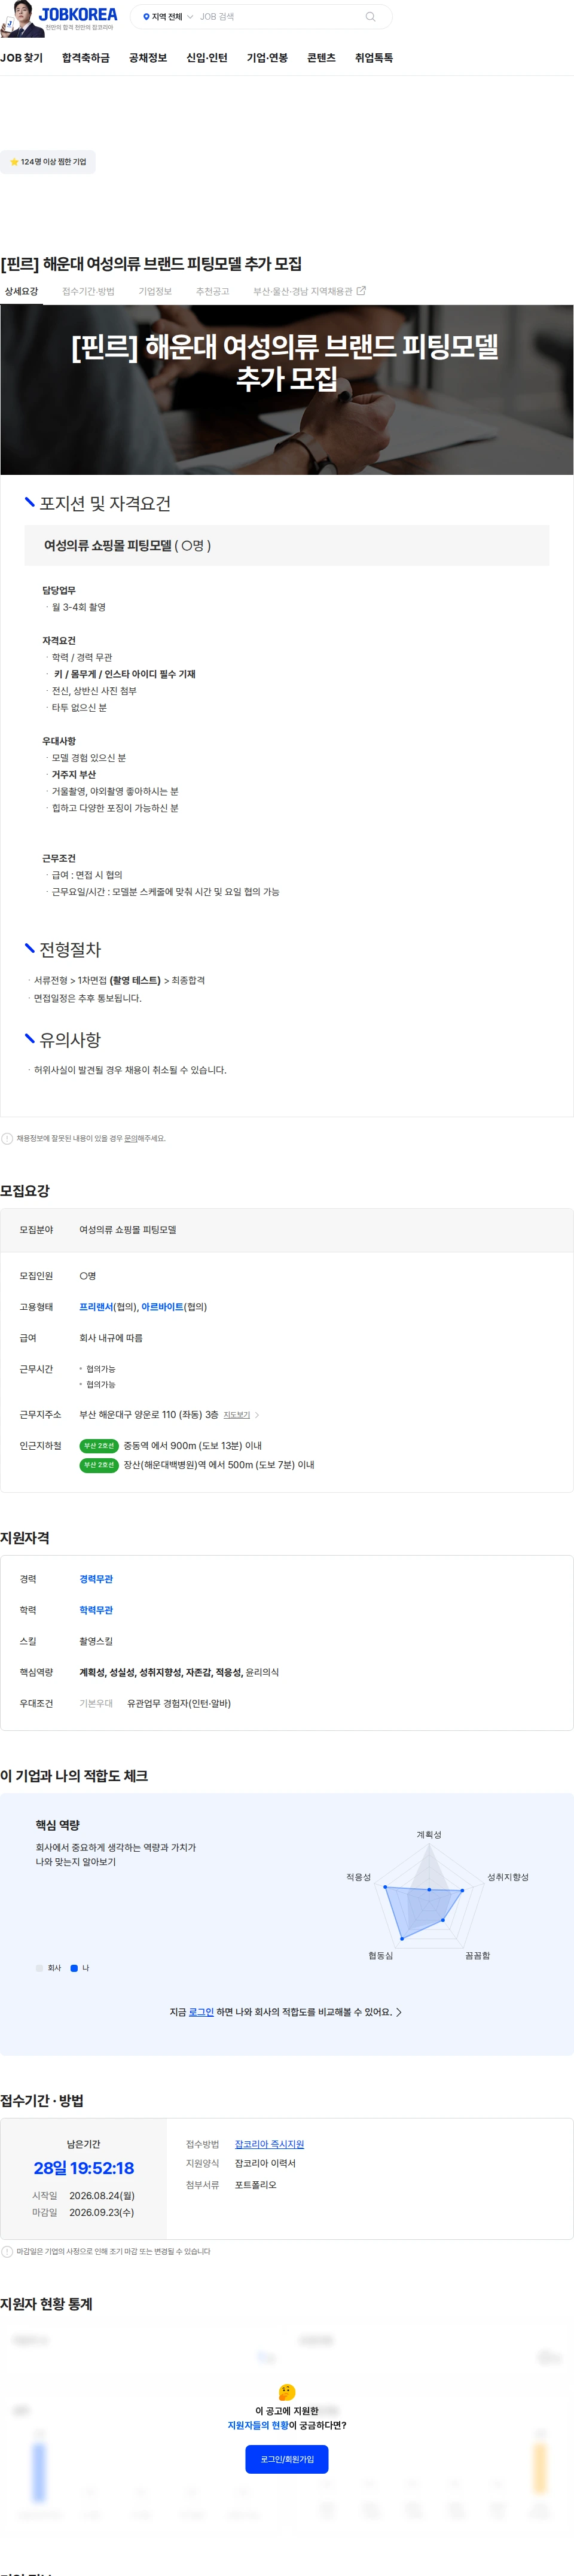Click the 회사 legend swatch
Screen dimensions: 574x2576
pos(40,1968)
